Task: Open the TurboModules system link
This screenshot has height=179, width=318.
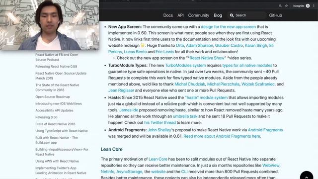Action: tap(185, 65)
